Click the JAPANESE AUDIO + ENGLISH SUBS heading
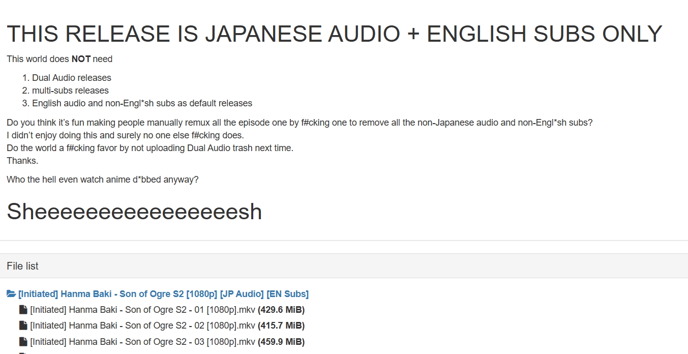This screenshot has width=688, height=354. point(334,34)
